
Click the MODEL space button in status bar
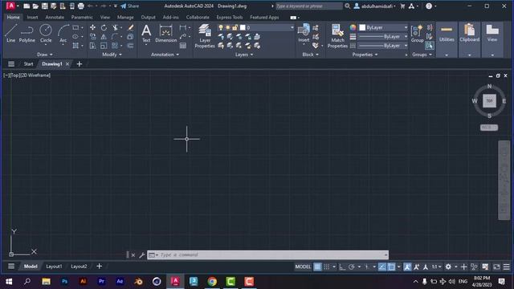point(303,267)
